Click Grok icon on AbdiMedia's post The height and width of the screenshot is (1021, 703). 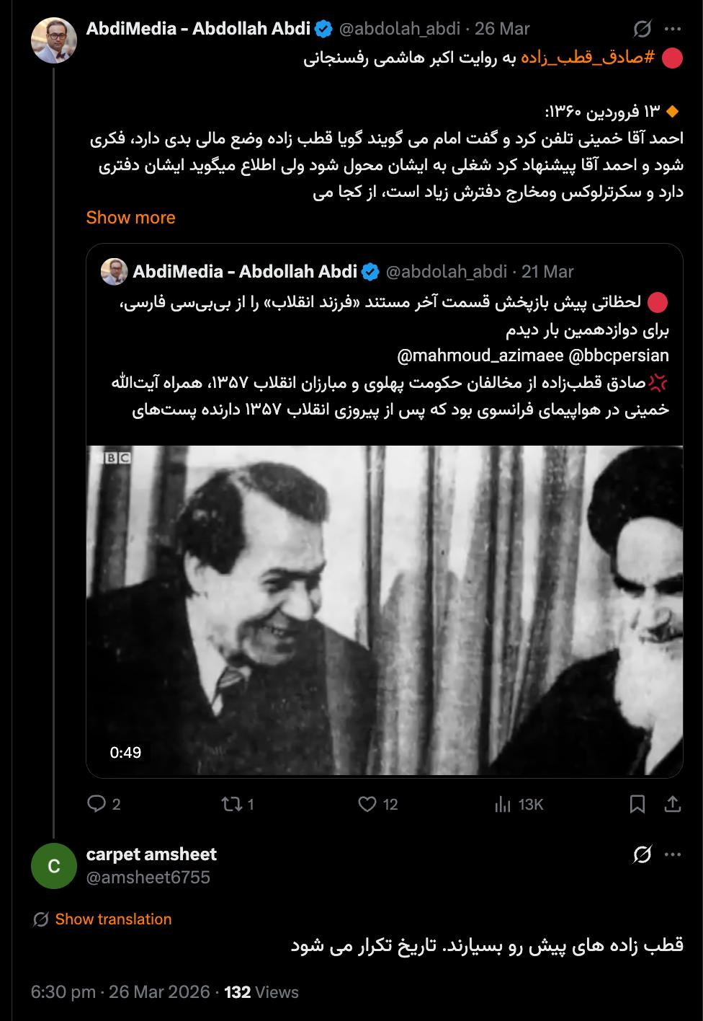(642, 29)
